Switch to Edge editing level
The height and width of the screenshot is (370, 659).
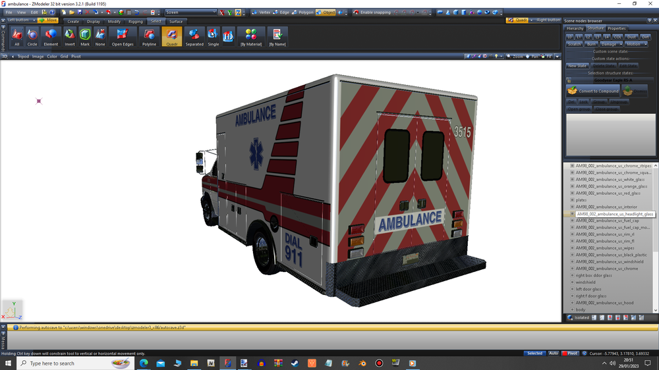[x=281, y=12]
